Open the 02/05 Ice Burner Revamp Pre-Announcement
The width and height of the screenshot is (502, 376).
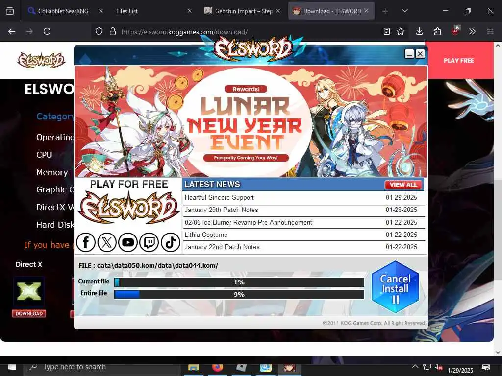click(x=303, y=222)
